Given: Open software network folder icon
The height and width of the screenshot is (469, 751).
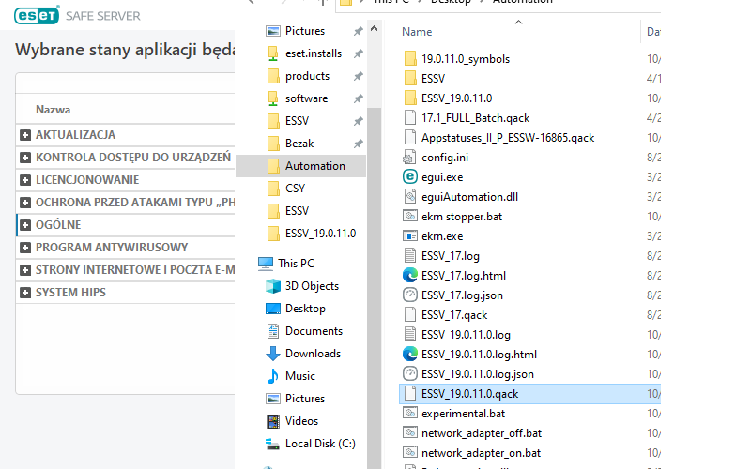Looking at the screenshot, I should coord(273,98).
